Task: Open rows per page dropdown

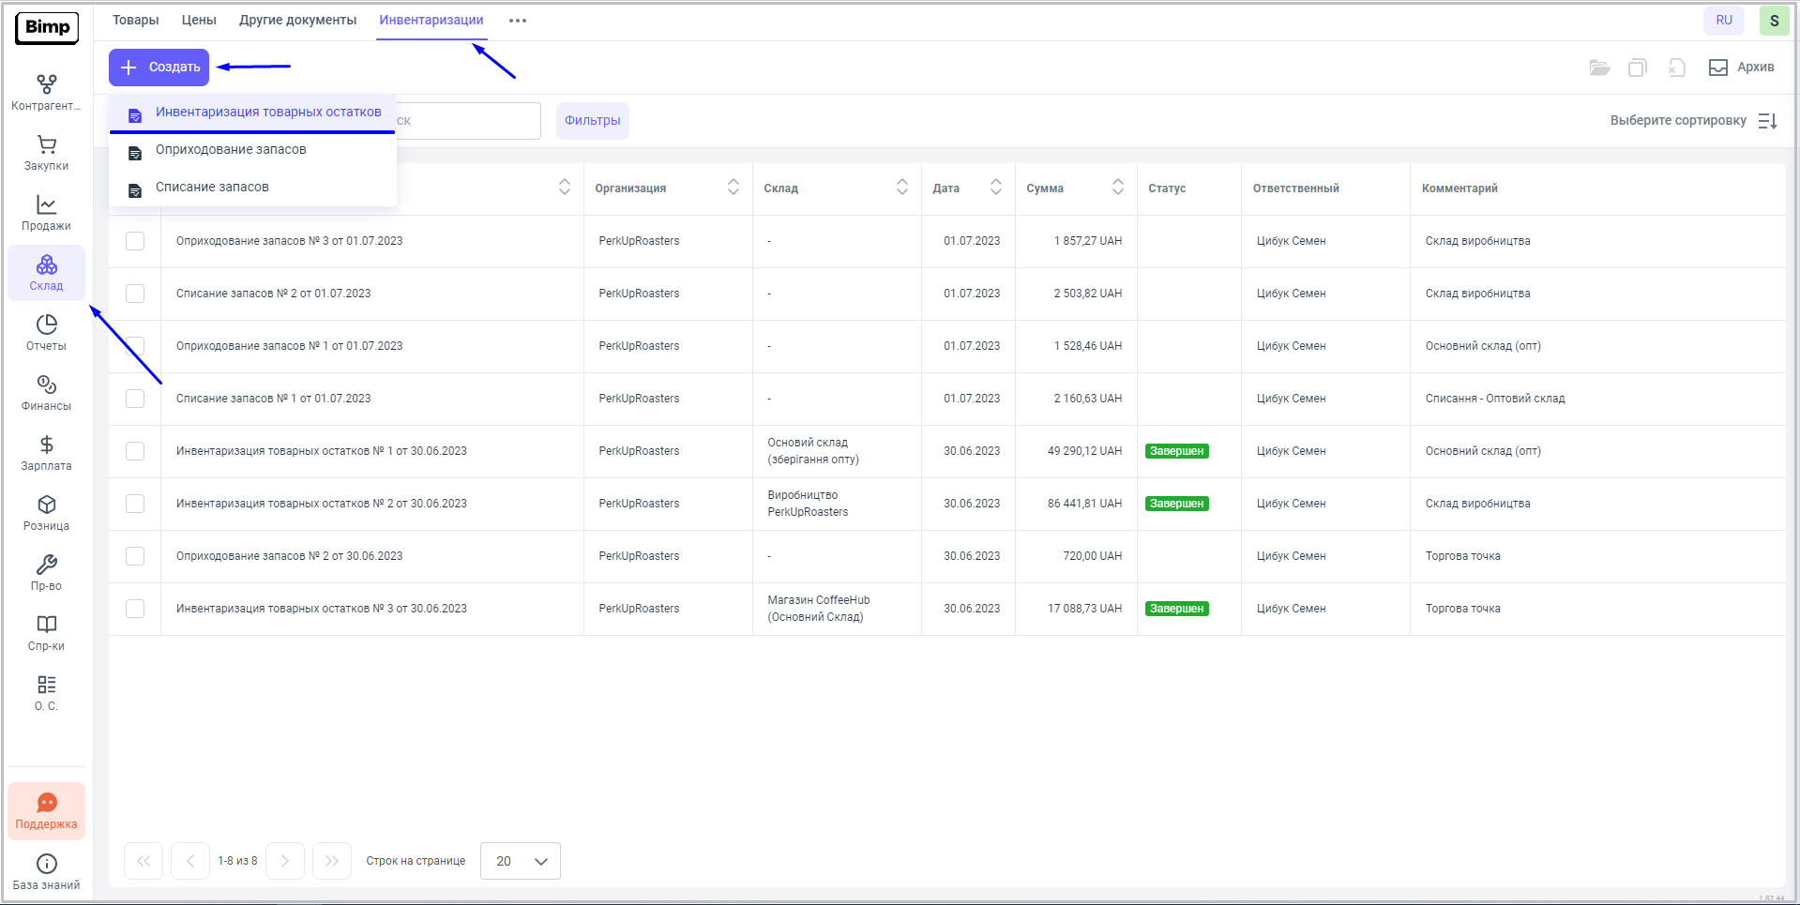Action: pyautogui.click(x=521, y=861)
